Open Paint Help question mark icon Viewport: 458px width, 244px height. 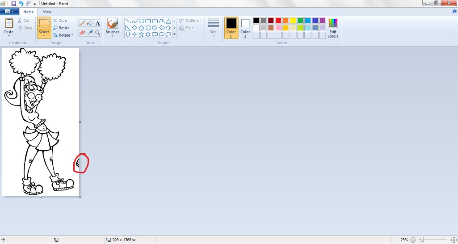click(454, 12)
